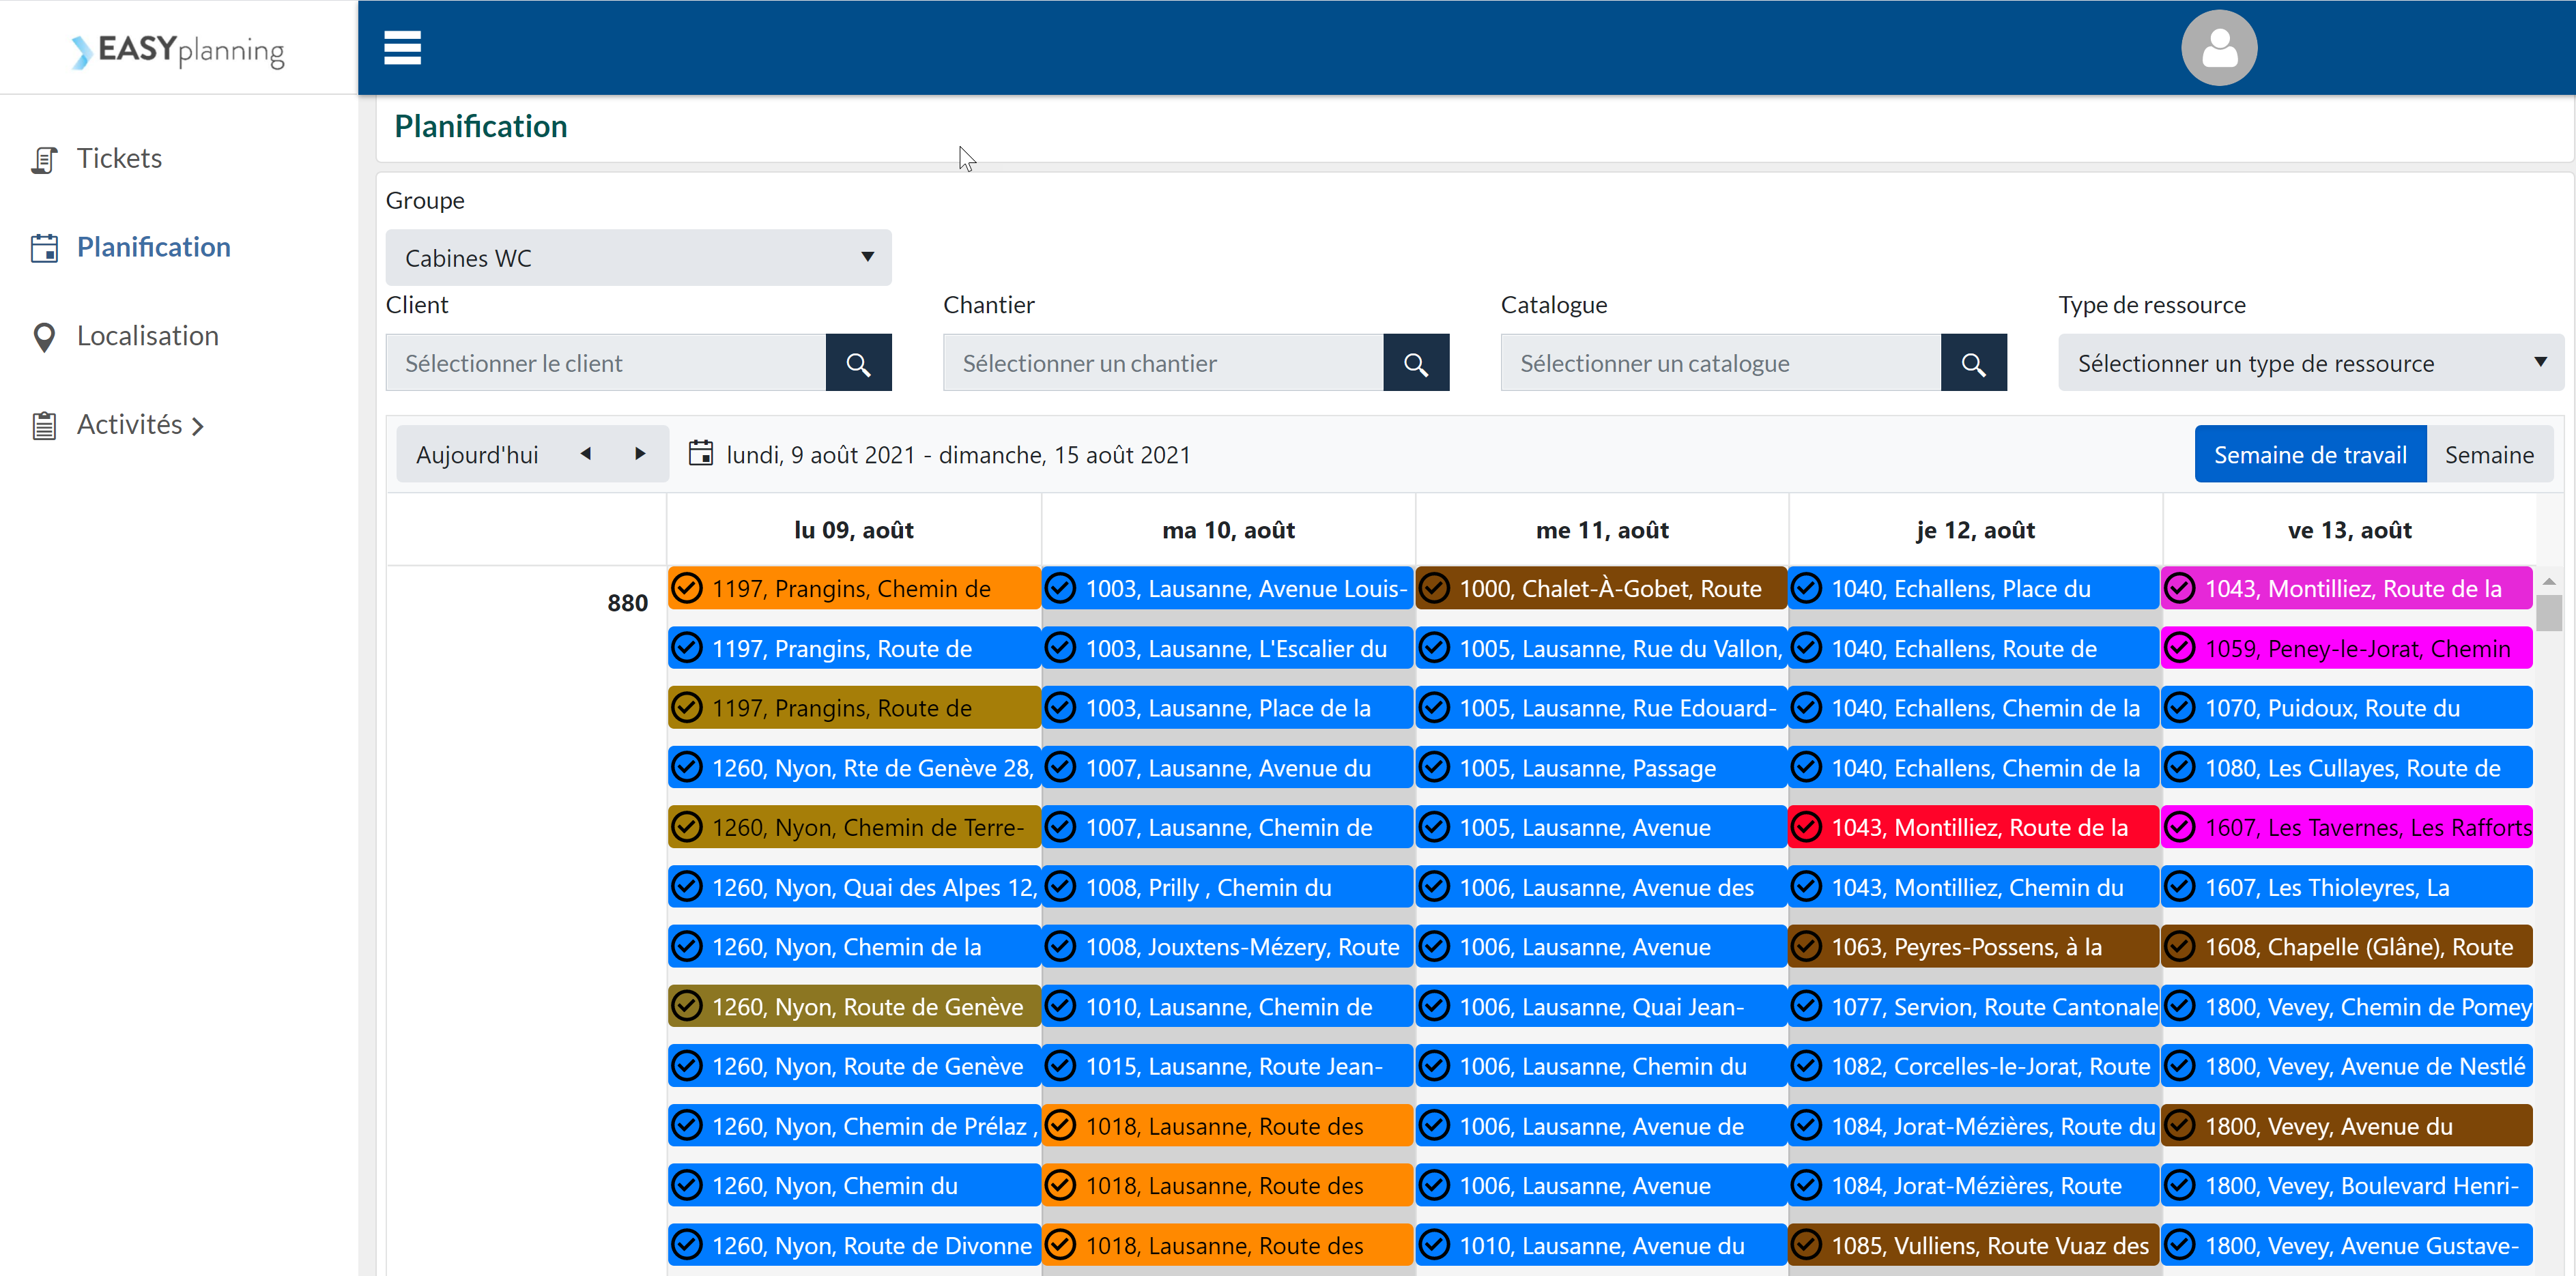The image size is (2576, 1276).
Task: Select the je 12, août column header
Action: [1976, 530]
